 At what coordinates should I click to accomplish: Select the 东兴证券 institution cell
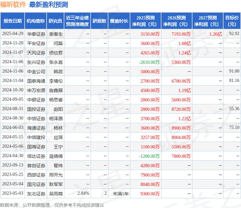click(36, 62)
